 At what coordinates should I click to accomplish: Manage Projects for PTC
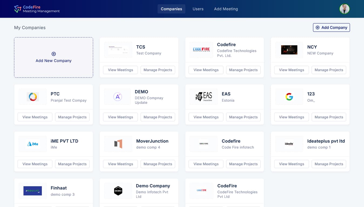pos(72,117)
